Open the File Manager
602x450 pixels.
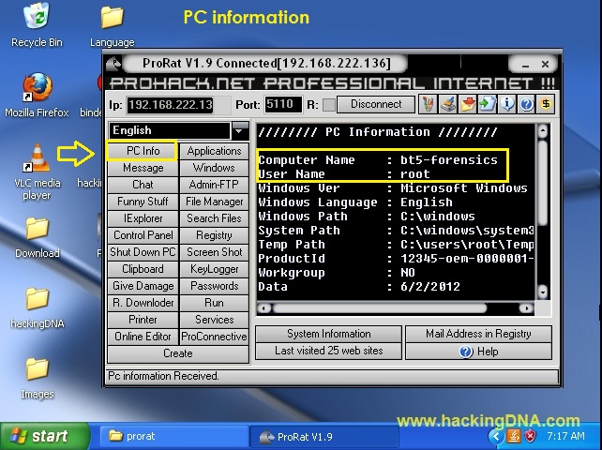pyautogui.click(x=214, y=202)
